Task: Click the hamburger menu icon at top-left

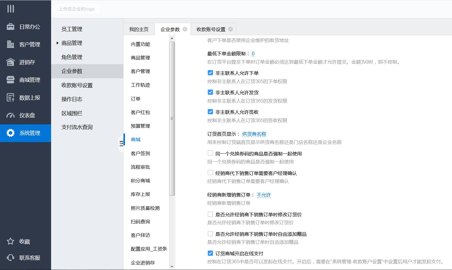Action: pos(11,9)
